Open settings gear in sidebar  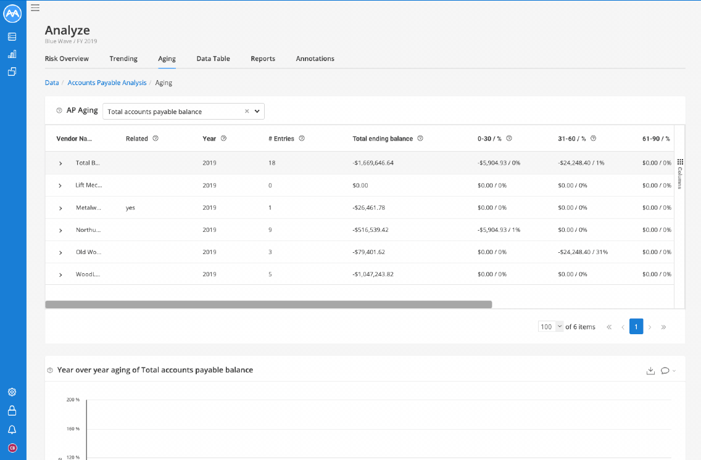(12, 392)
